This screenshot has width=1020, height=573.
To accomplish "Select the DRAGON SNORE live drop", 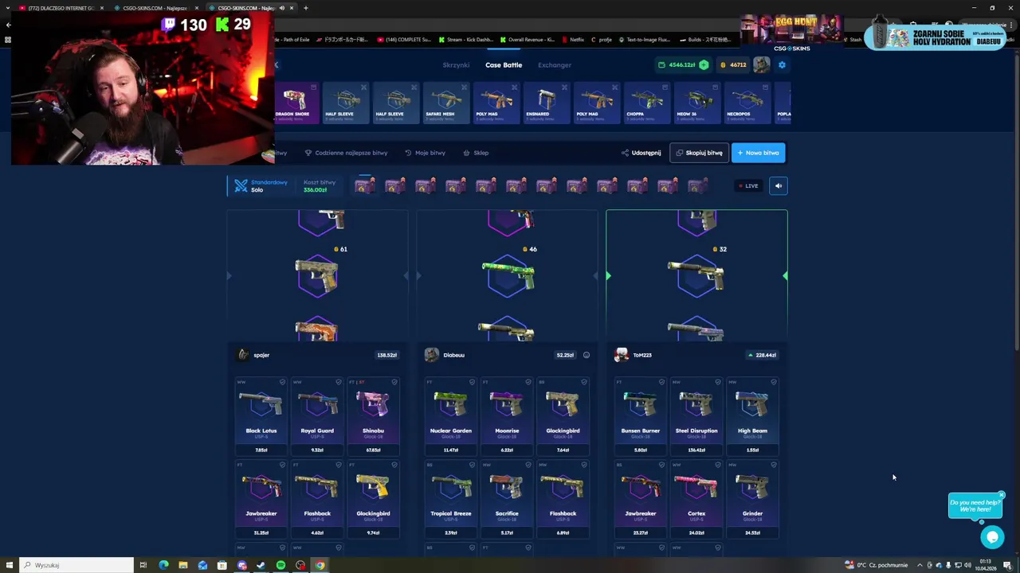I will tap(296, 103).
